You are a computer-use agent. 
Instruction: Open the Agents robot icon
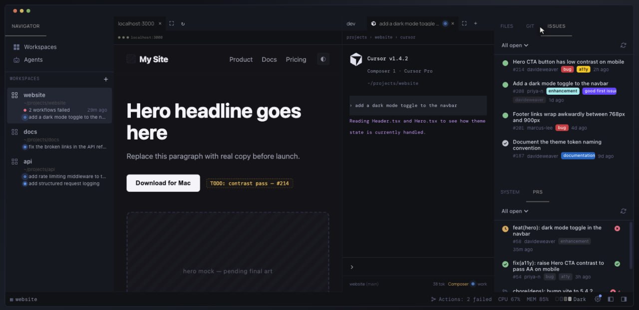pyautogui.click(x=16, y=60)
